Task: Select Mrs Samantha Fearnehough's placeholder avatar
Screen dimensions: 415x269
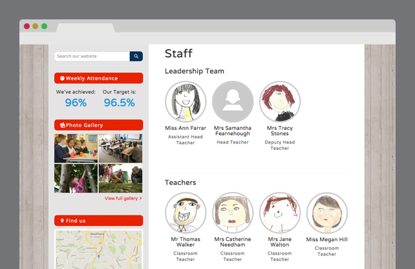Action: pyautogui.click(x=233, y=102)
